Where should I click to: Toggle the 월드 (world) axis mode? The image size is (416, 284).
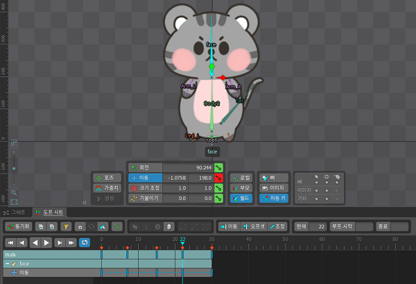(241, 198)
